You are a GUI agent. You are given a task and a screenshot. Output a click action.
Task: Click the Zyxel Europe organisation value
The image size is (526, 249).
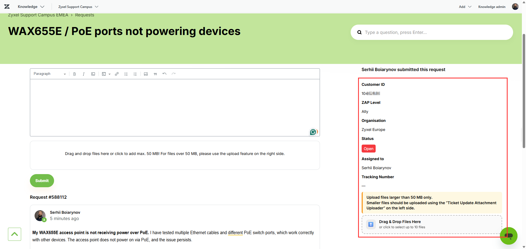(373, 130)
